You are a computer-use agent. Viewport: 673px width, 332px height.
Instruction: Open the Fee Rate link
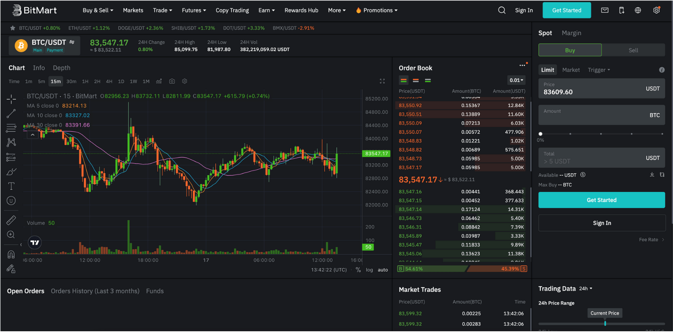click(651, 240)
